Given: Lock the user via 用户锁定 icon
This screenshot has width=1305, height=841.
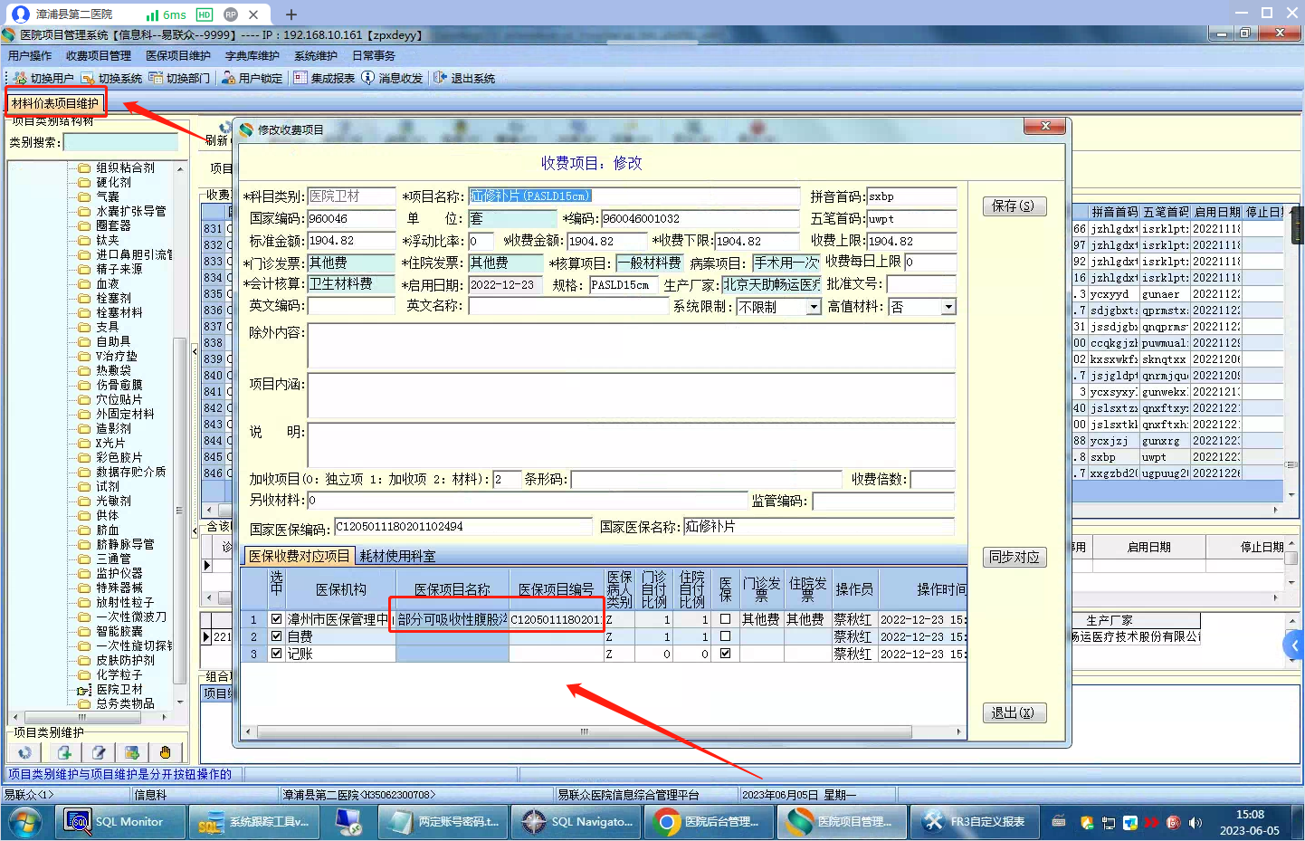Looking at the screenshot, I should pyautogui.click(x=229, y=78).
